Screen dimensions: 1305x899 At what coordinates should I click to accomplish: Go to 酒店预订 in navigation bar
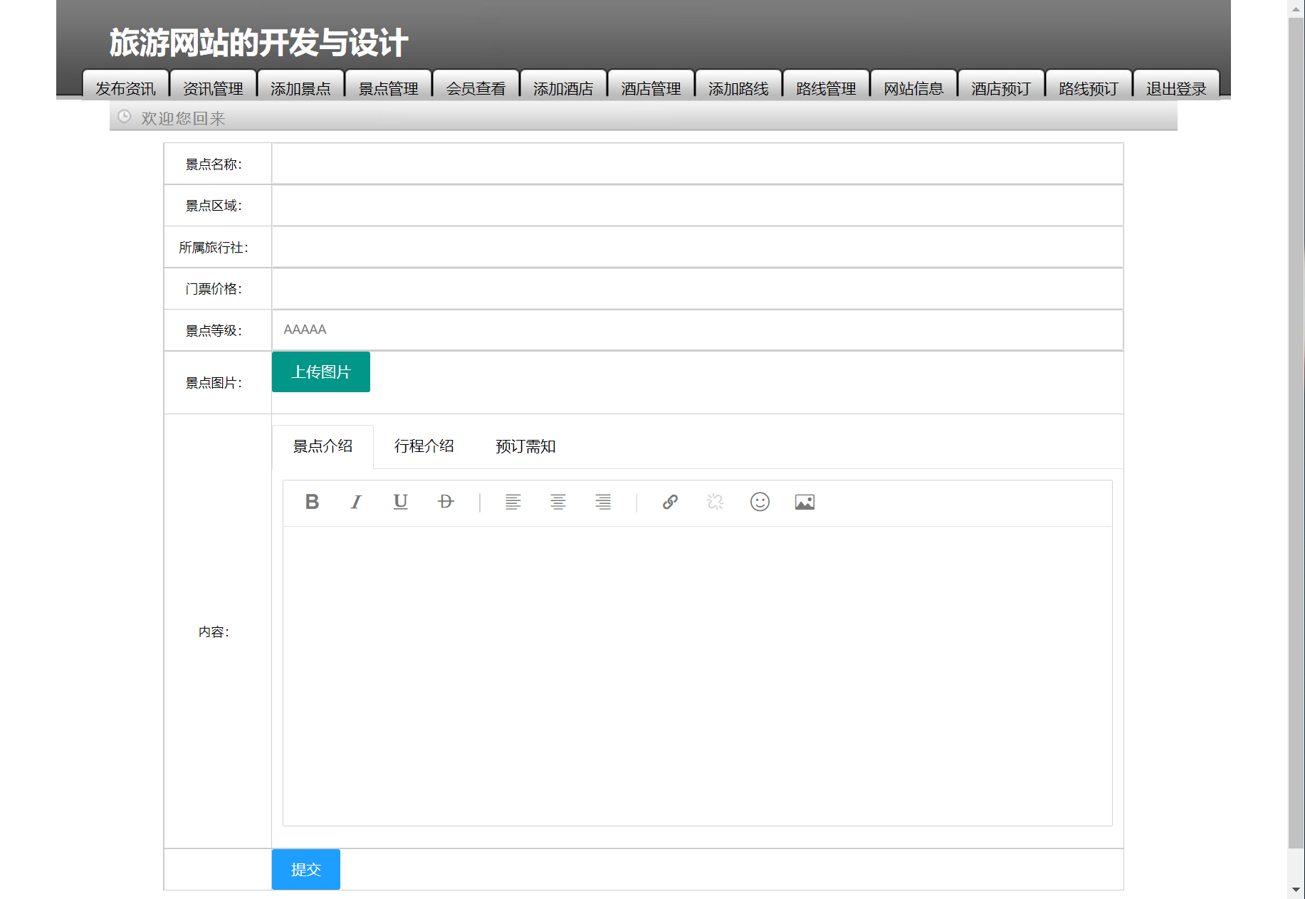(1001, 88)
